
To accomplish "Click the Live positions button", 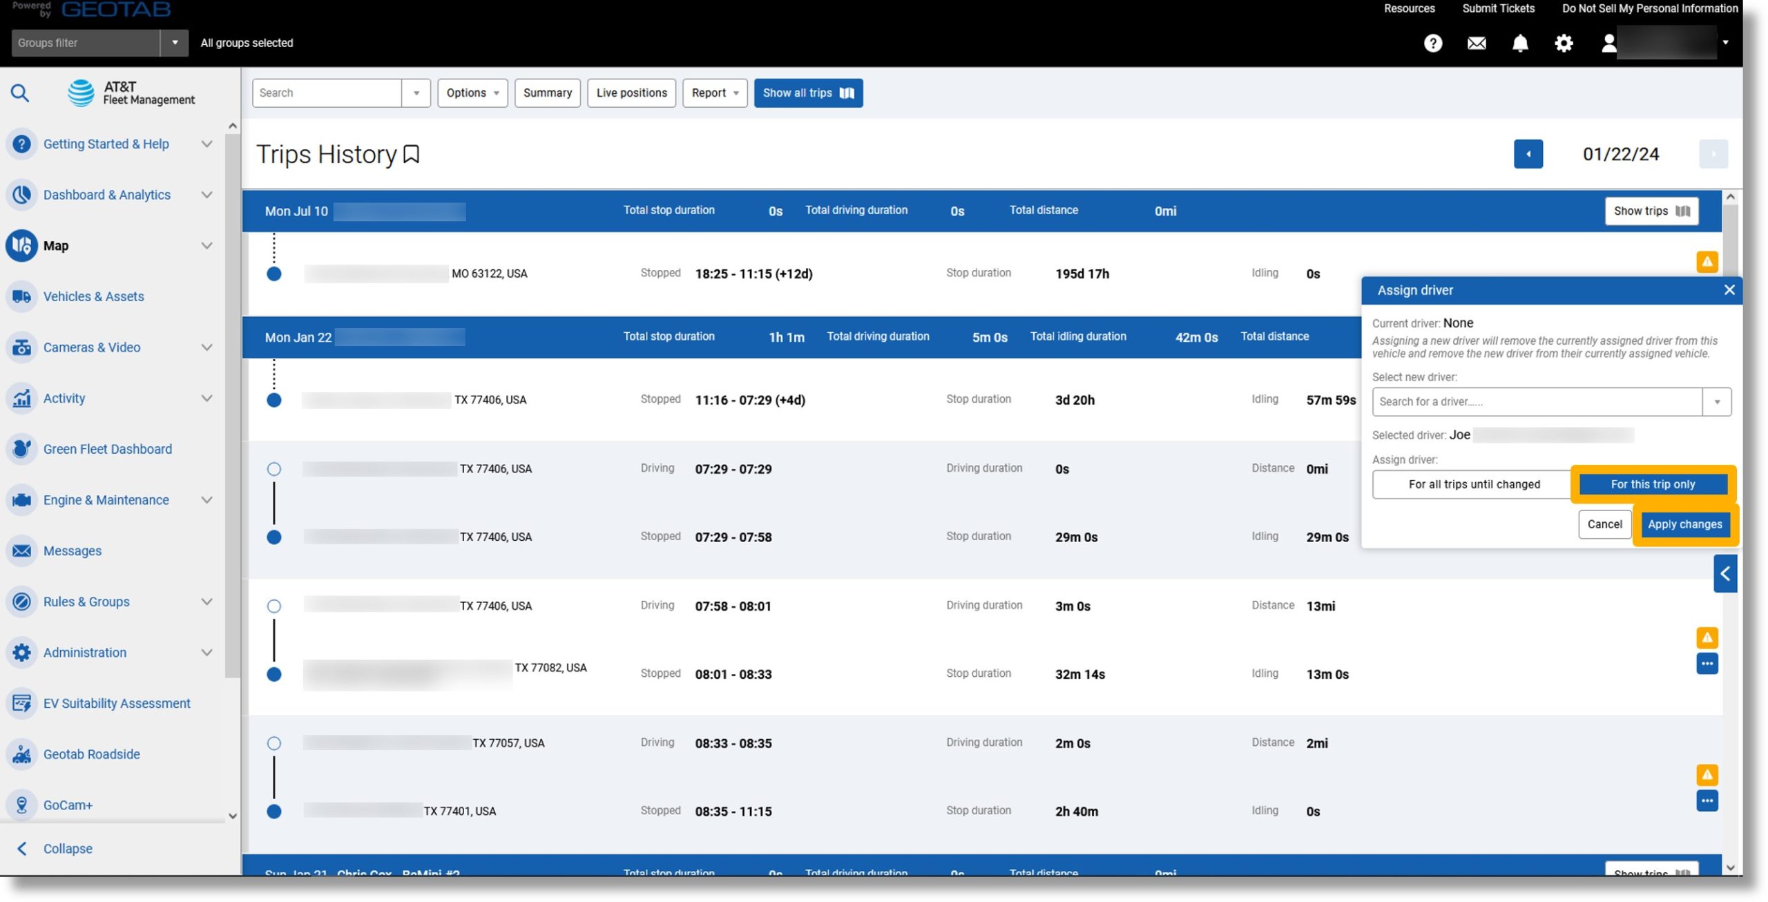I will 631,93.
